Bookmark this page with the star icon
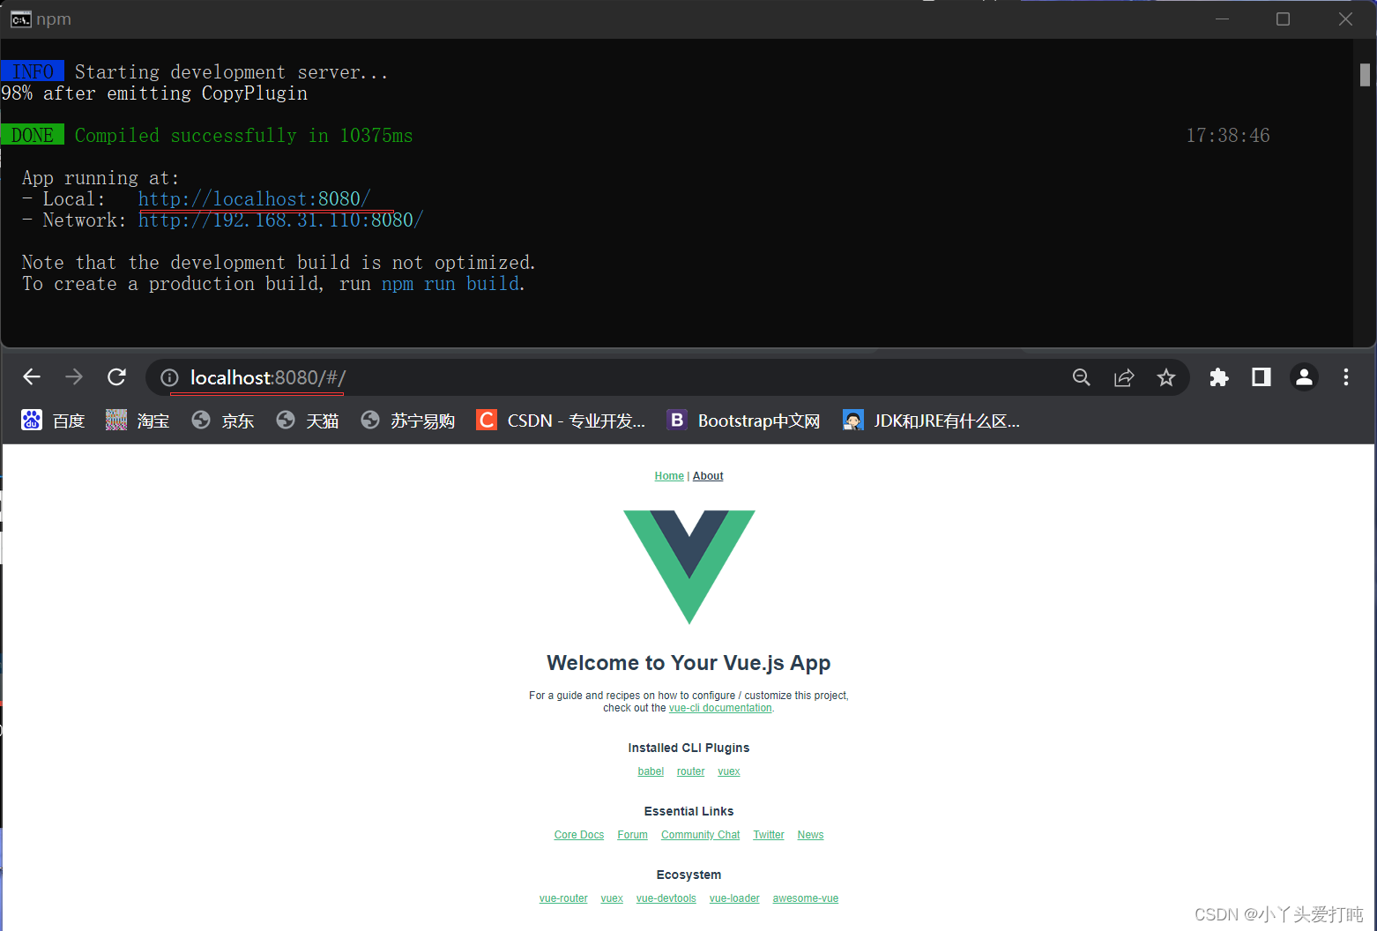 click(x=1166, y=377)
